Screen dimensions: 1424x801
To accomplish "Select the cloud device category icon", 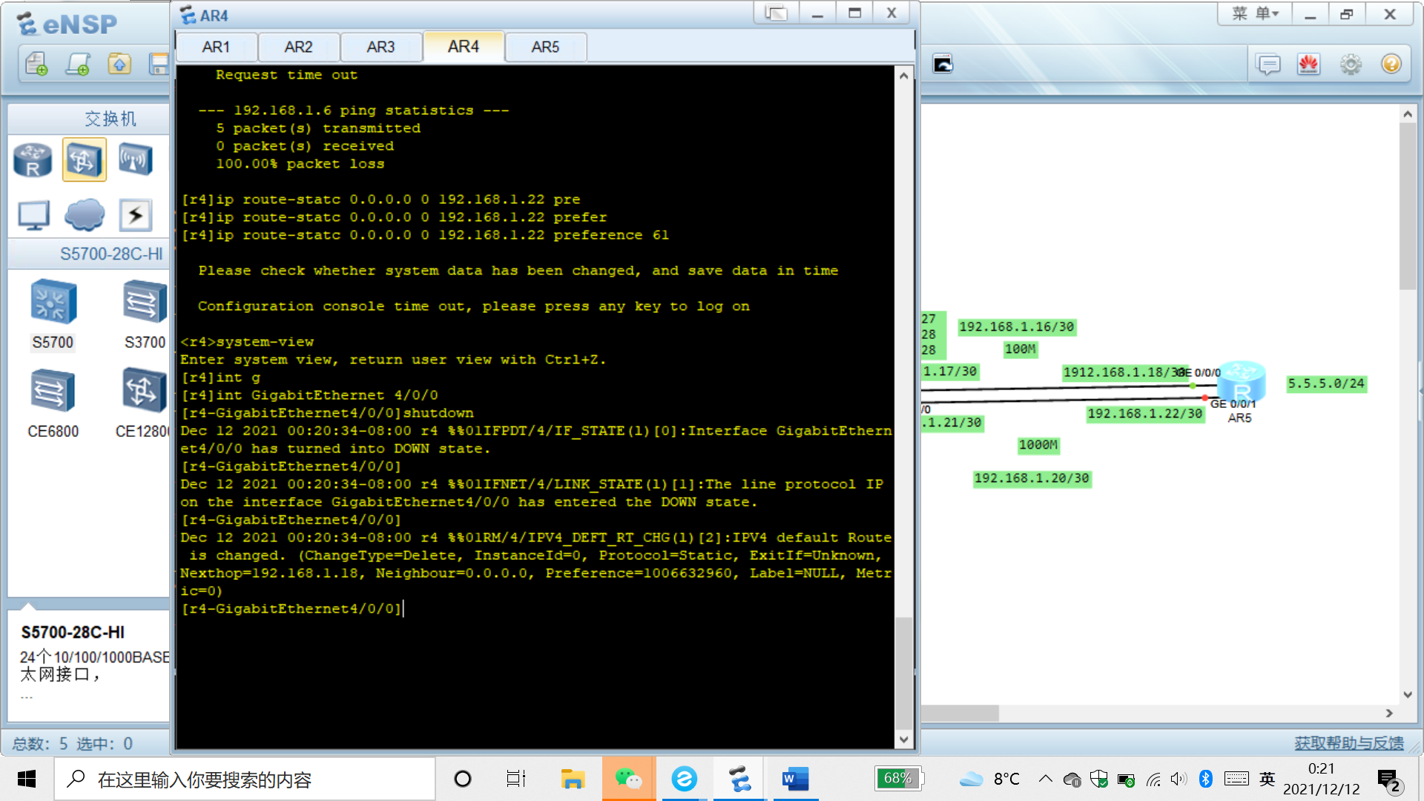I will [x=84, y=215].
